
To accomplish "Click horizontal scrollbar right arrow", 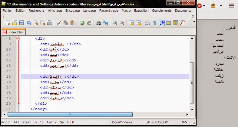I will point(187,114).
